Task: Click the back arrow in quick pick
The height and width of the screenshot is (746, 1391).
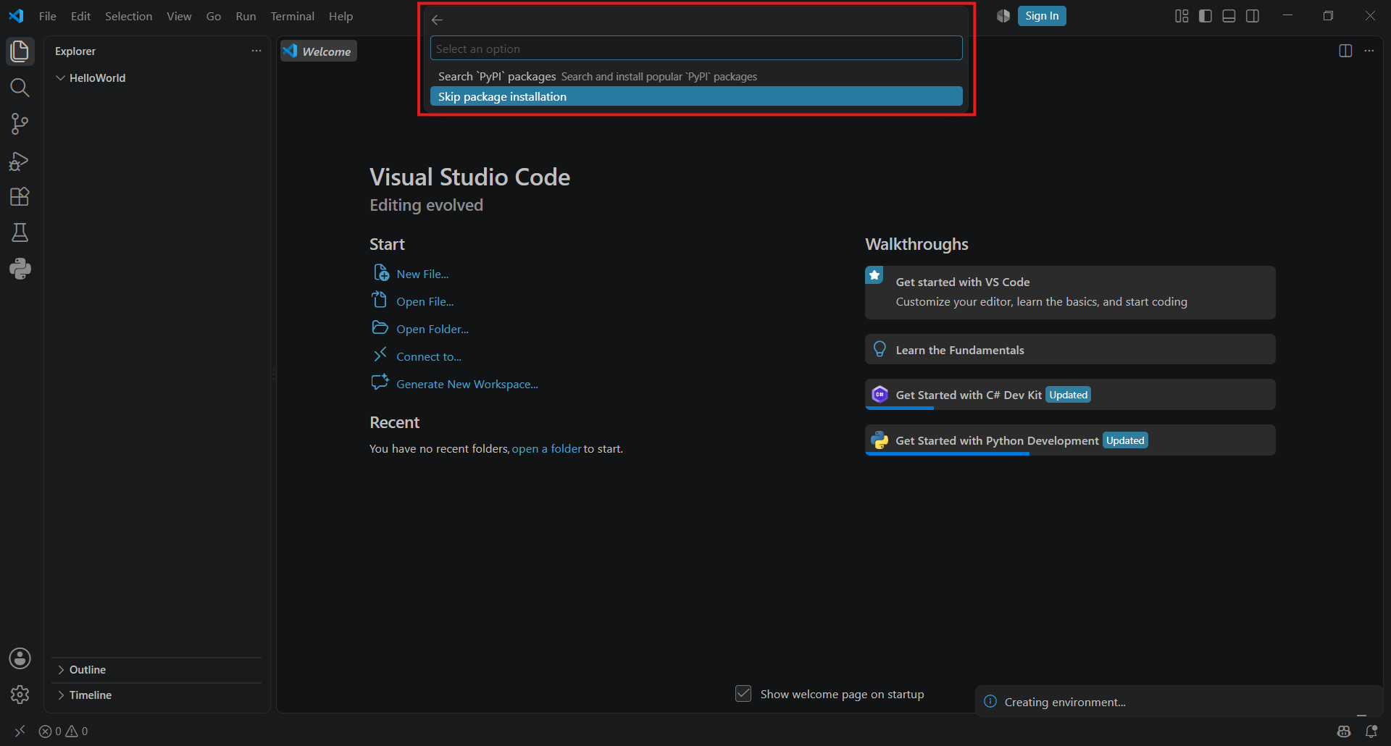Action: click(x=437, y=20)
